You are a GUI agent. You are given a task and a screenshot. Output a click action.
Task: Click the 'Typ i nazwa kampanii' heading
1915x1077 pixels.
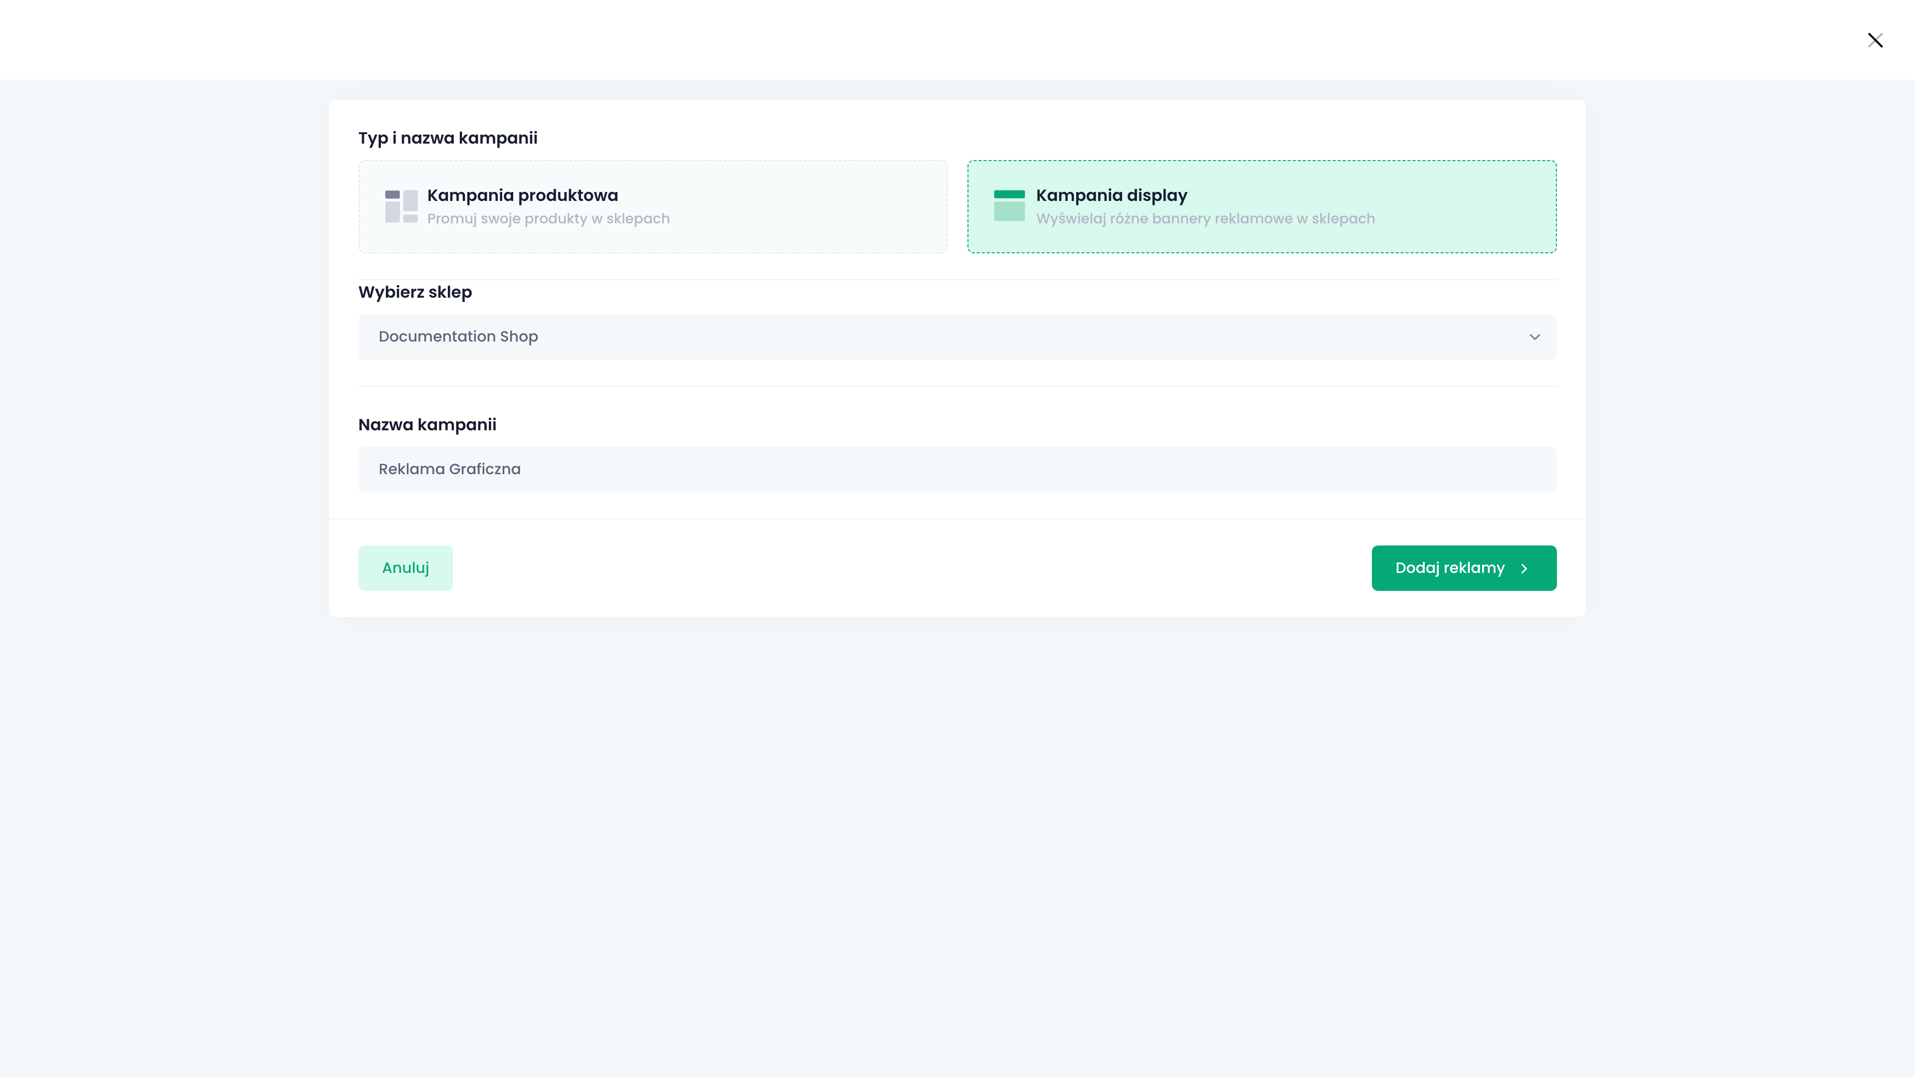coord(447,138)
